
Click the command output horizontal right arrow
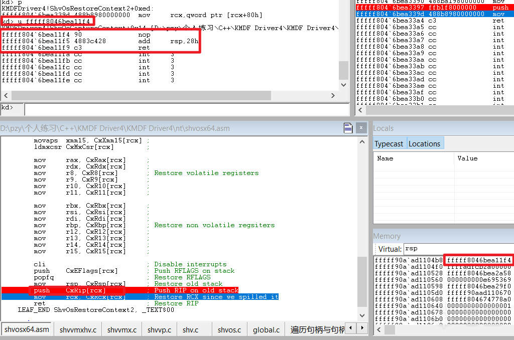click(333, 95)
